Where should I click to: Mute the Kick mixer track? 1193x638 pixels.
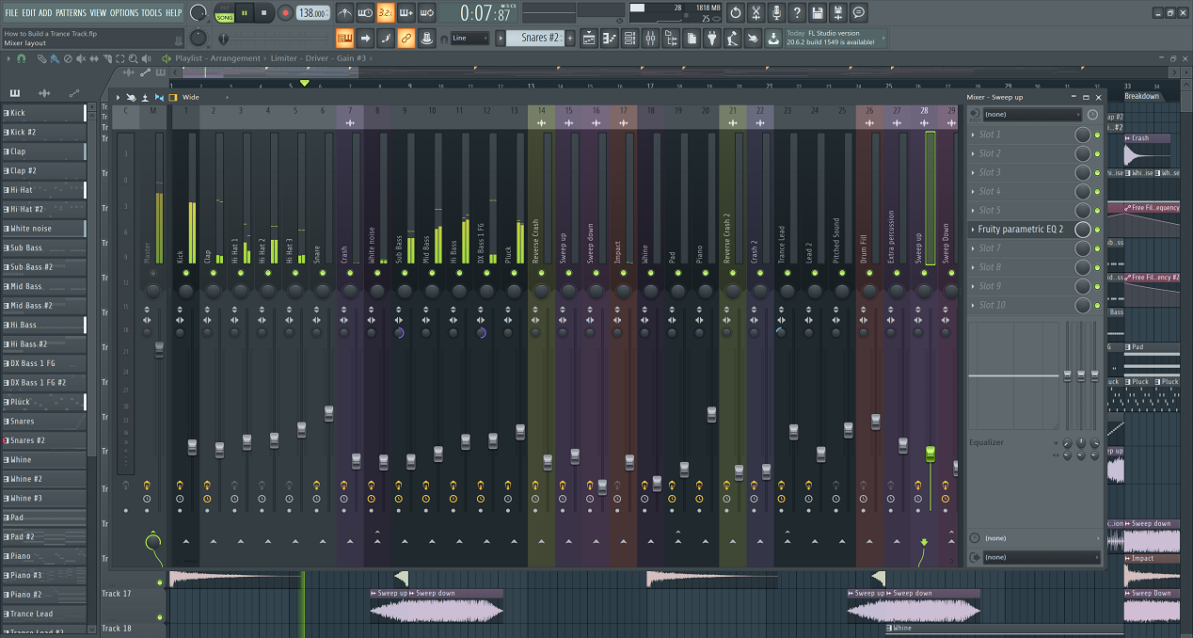(x=185, y=273)
